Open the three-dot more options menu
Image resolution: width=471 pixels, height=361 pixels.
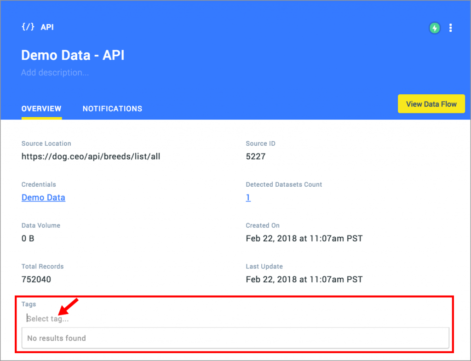[450, 28]
